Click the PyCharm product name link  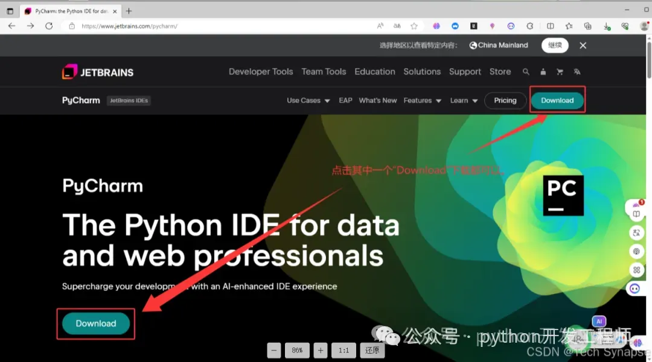[81, 101]
